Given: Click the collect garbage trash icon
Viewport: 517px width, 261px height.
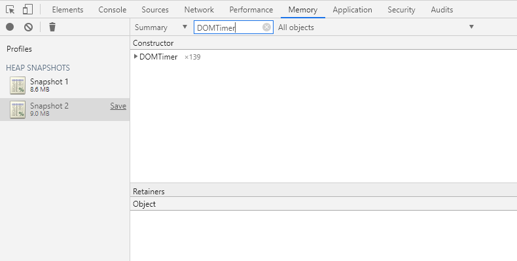Looking at the screenshot, I should (x=52, y=27).
